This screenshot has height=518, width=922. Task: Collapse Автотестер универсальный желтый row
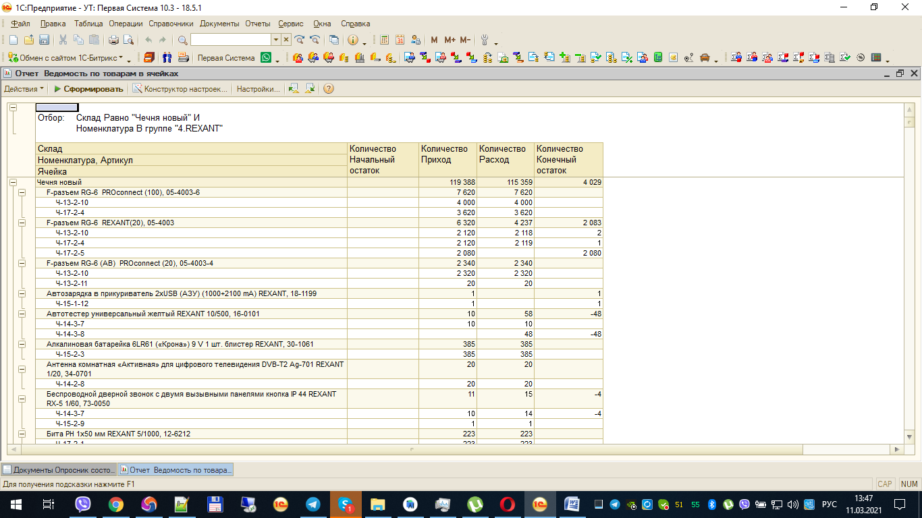(x=22, y=314)
